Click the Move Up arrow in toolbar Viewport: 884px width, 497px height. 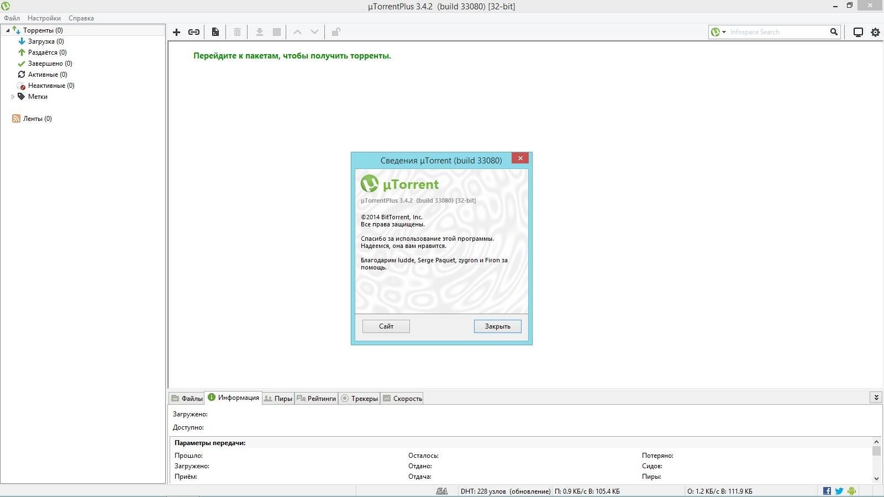pos(297,32)
